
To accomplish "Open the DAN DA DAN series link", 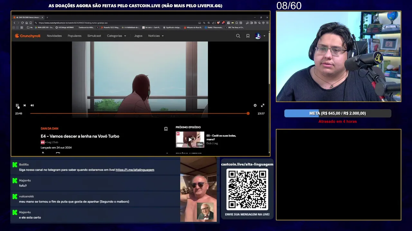I will [x=49, y=129].
